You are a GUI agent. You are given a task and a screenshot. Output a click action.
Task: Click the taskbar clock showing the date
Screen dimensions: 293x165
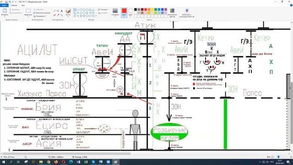[x=280, y=162]
